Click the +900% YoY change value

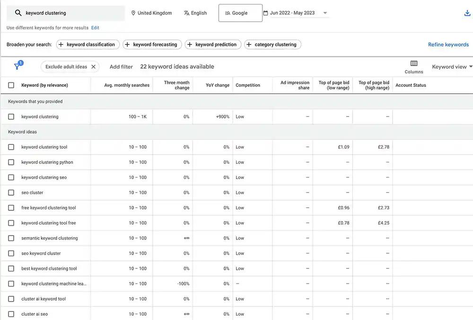pyautogui.click(x=223, y=116)
